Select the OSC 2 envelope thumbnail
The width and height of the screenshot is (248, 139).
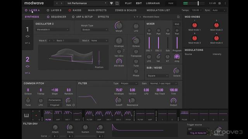(x=77, y=115)
